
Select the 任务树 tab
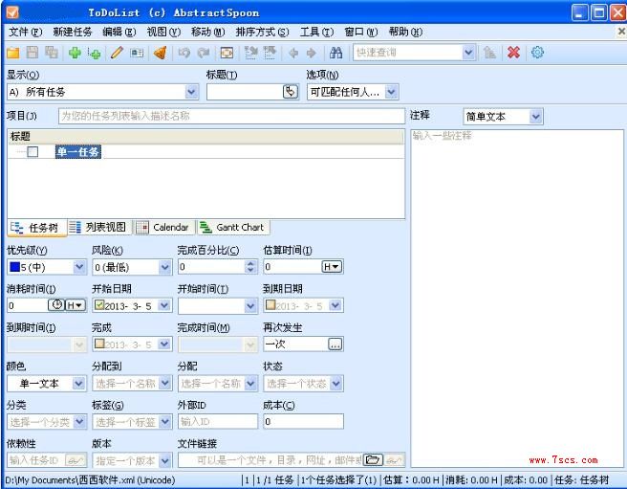(x=36, y=228)
